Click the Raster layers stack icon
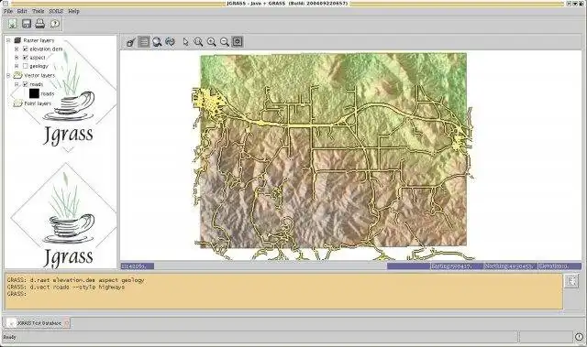The image size is (587, 347). click(17, 40)
